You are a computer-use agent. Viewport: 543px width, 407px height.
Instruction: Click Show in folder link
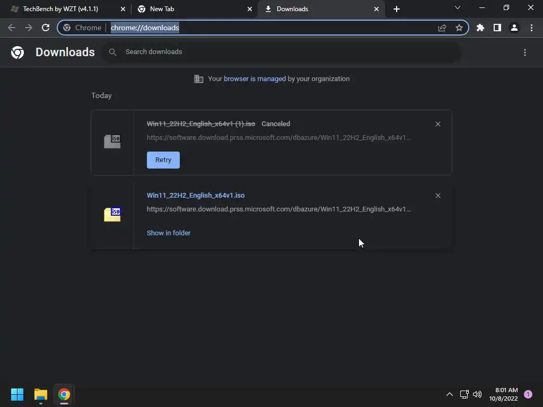tap(169, 233)
